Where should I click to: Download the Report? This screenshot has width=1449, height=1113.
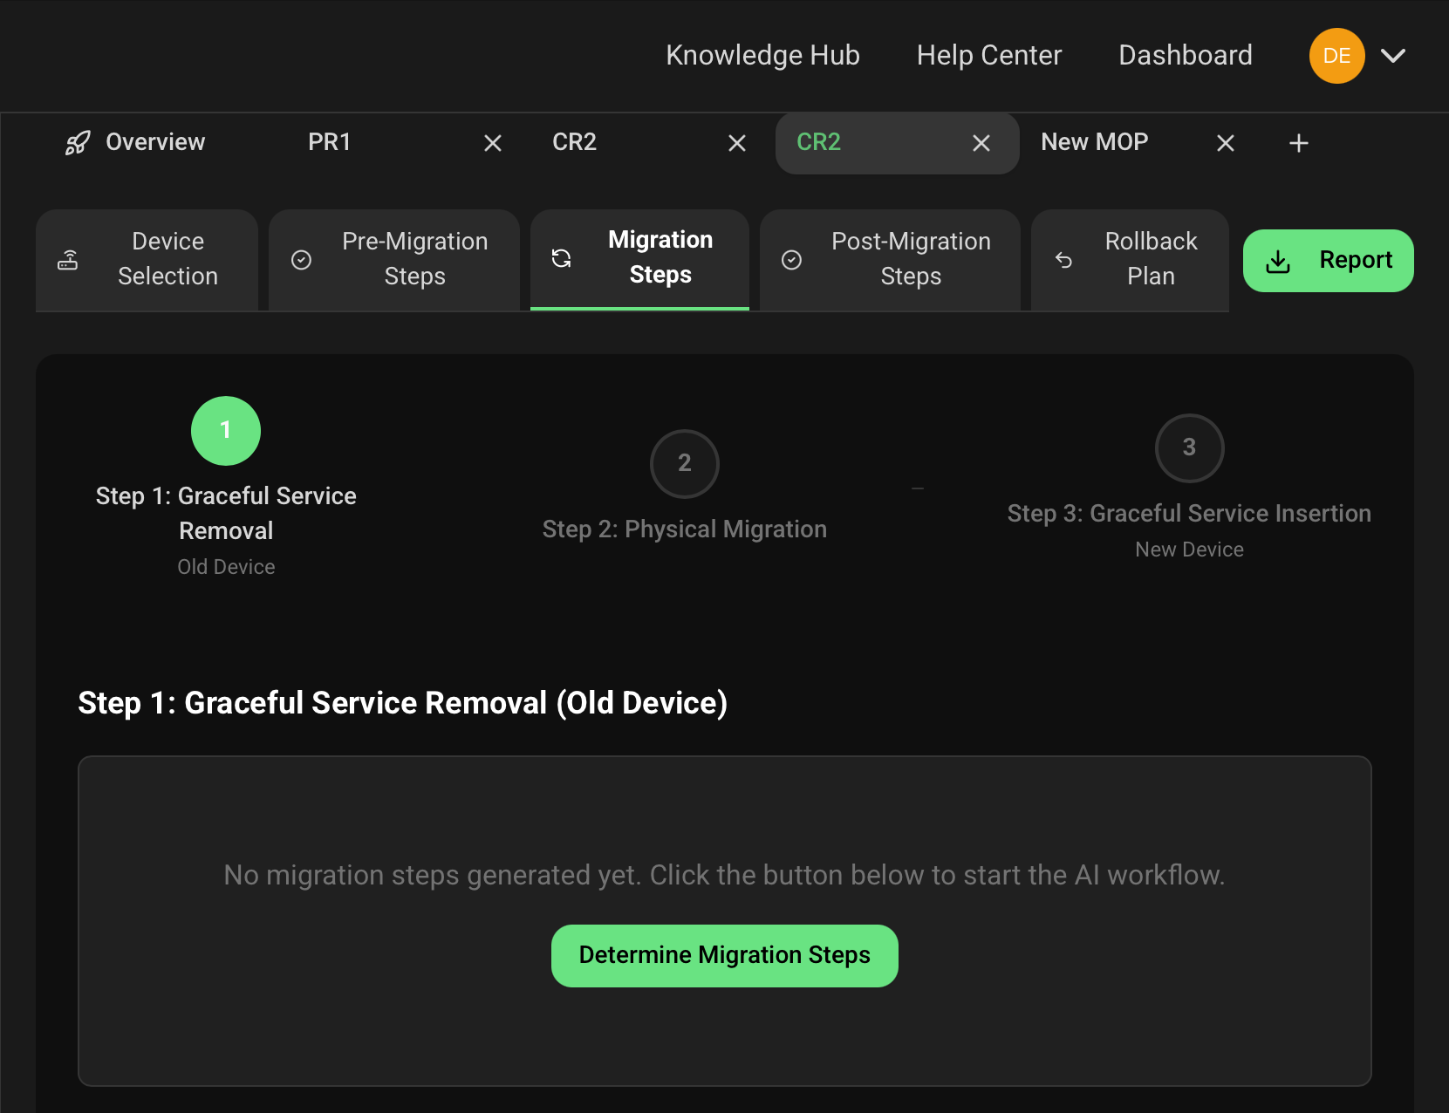pos(1328,261)
